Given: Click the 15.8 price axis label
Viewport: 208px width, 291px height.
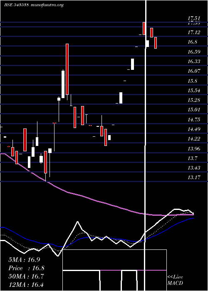Looking at the screenshot, I should pos(192,81).
